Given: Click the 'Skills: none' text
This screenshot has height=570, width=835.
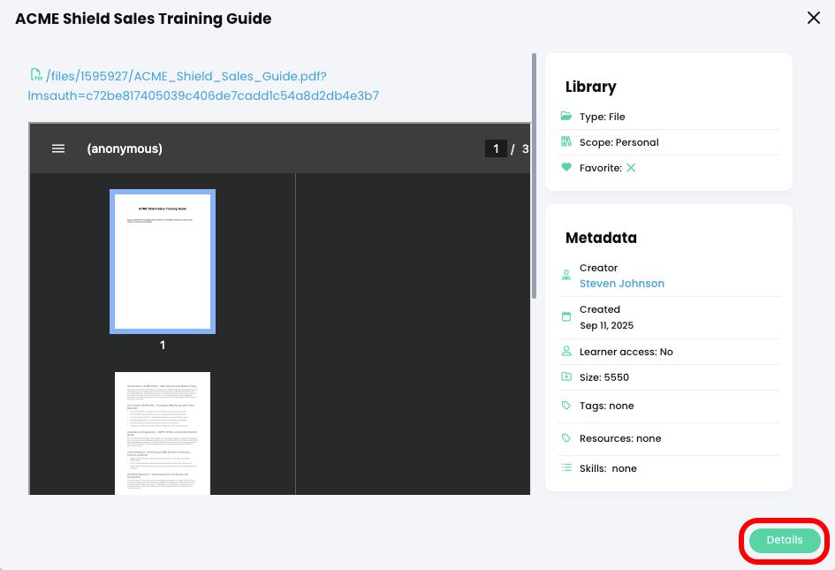Looking at the screenshot, I should click(608, 468).
